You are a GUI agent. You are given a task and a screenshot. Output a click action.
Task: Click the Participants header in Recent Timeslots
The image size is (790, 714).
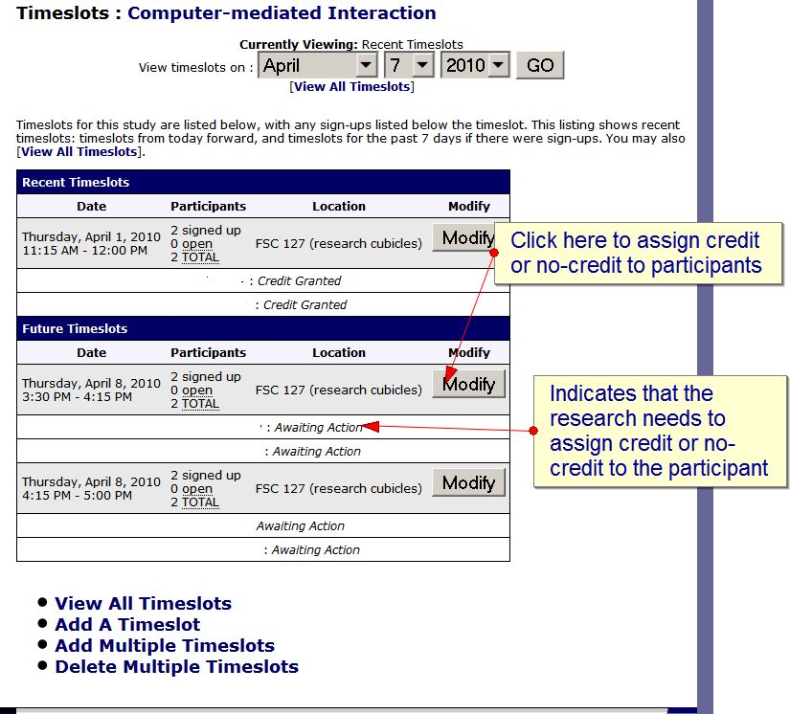(x=208, y=207)
